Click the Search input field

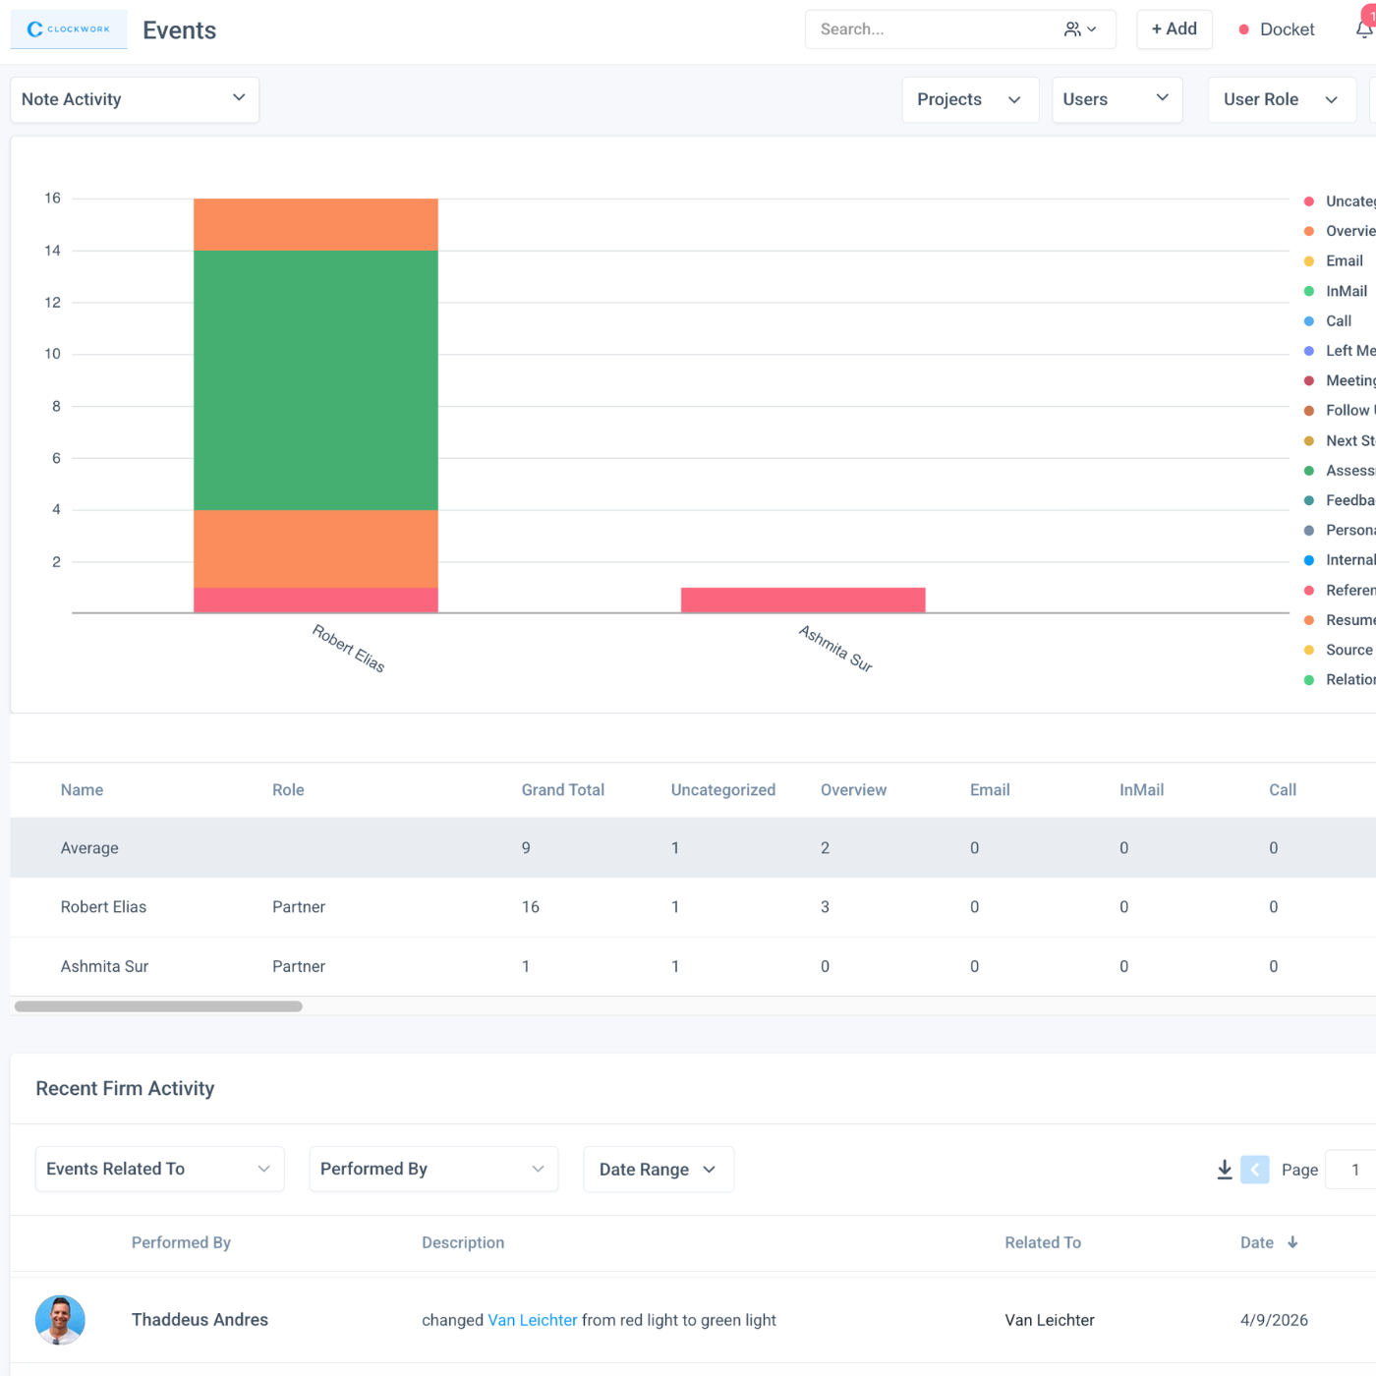point(929,29)
